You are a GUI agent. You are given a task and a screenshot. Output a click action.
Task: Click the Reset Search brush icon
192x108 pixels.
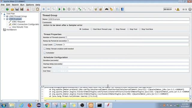111,9
